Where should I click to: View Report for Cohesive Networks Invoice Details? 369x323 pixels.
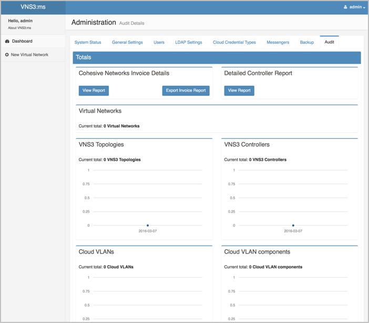(94, 90)
